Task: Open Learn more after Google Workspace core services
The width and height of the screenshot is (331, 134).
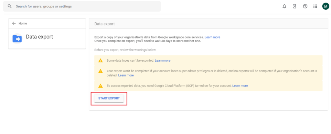Action: pos(212,37)
